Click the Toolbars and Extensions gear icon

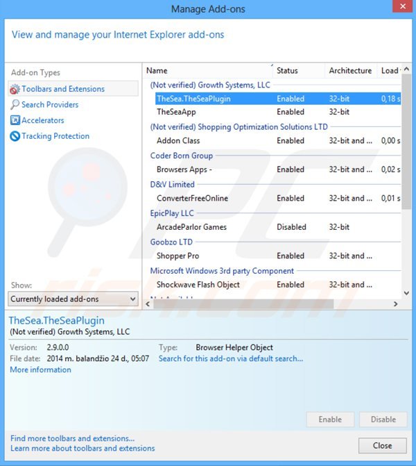pos(15,89)
